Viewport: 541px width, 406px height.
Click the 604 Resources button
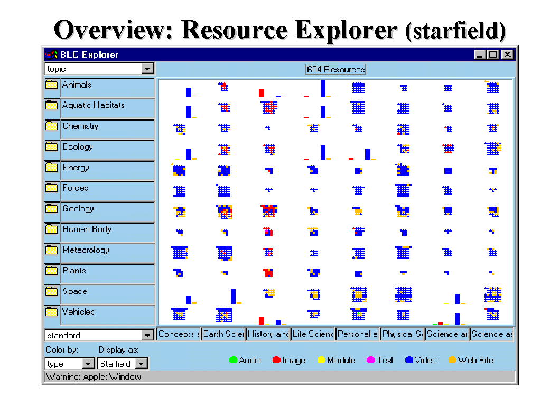[335, 69]
